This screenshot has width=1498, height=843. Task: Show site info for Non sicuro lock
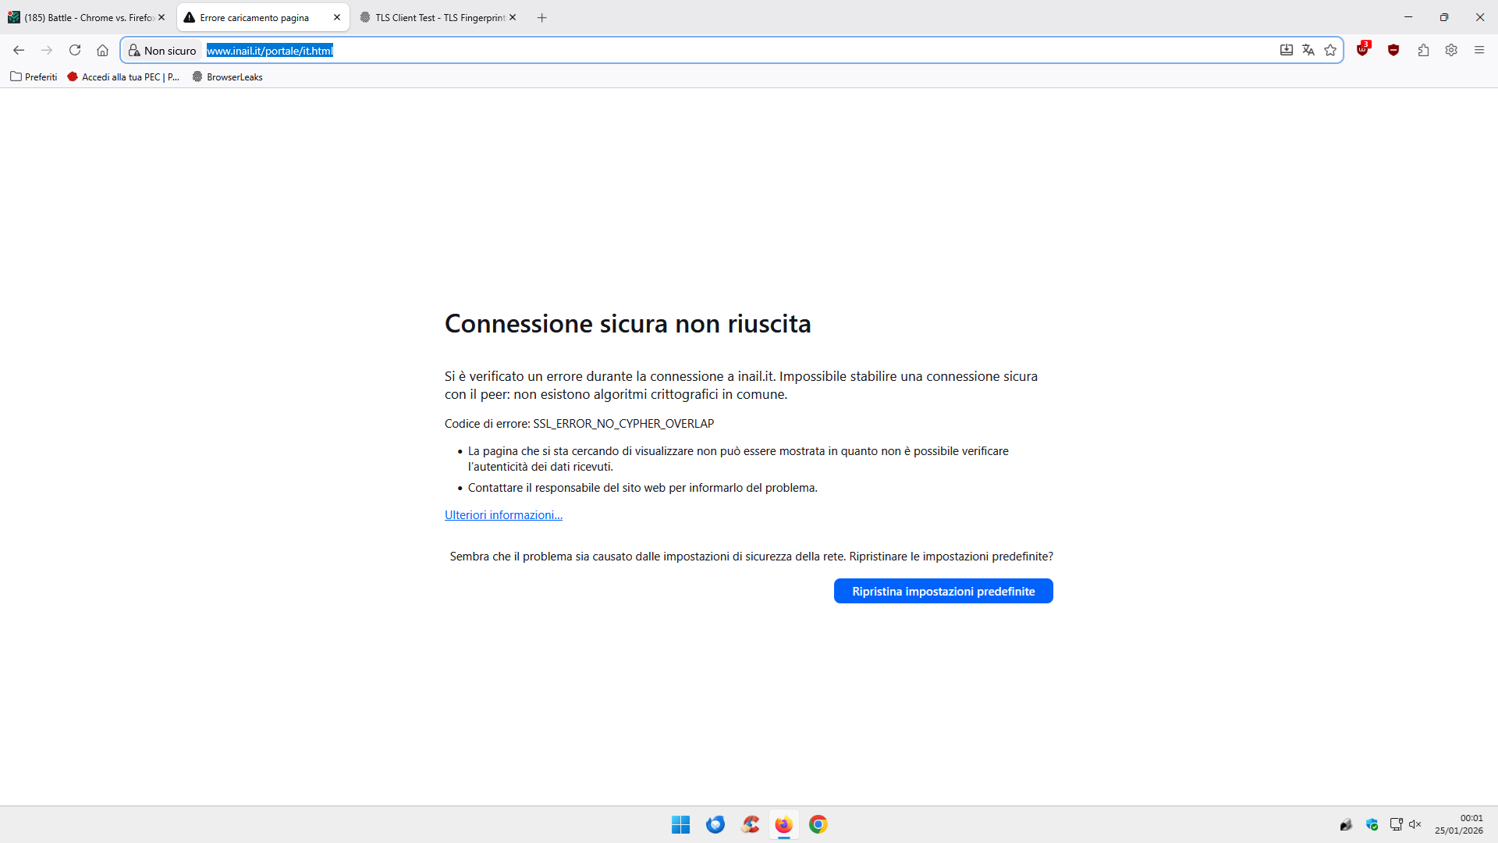click(162, 50)
